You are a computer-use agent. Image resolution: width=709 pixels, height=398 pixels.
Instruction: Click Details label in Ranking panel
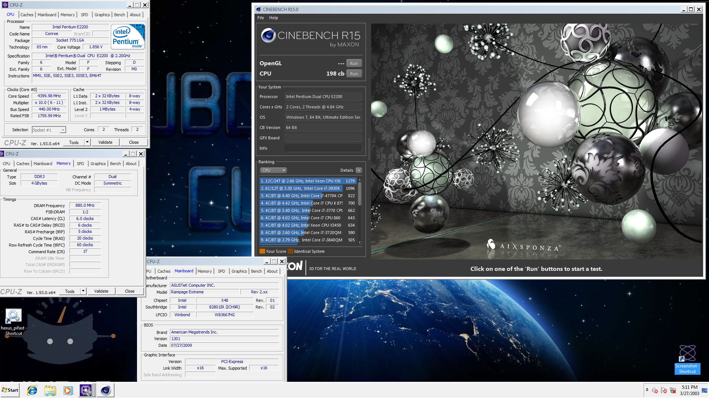[347, 170]
